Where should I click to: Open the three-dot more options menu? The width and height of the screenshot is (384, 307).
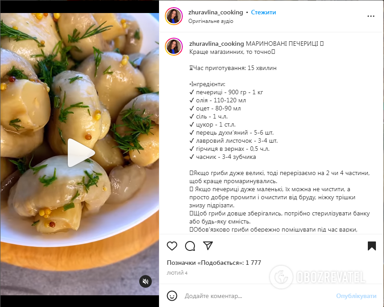(371, 16)
